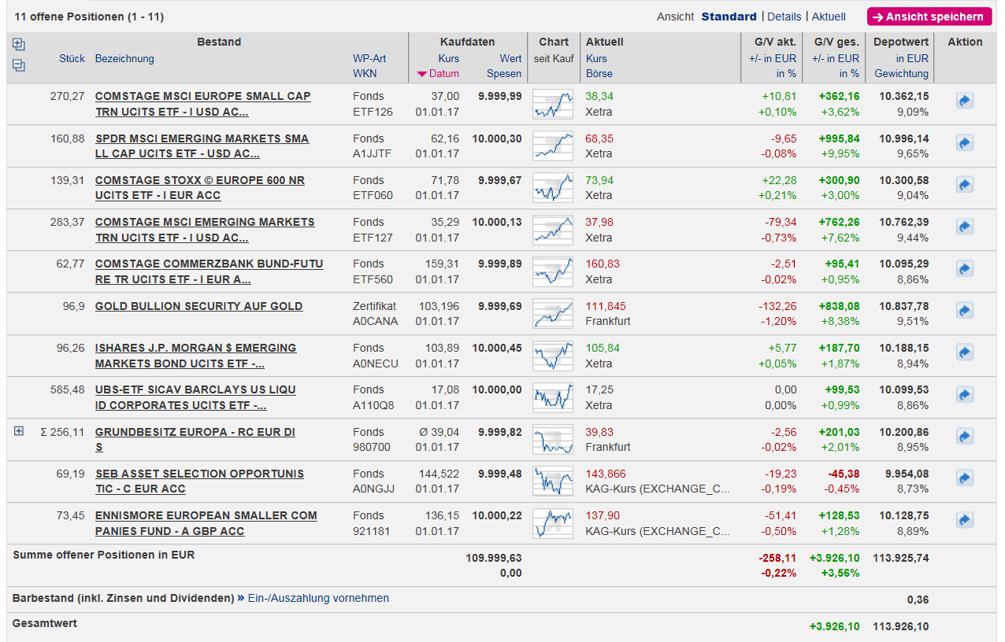
Task: Expand the Grundbesitz Europa position row
Action: (x=19, y=431)
